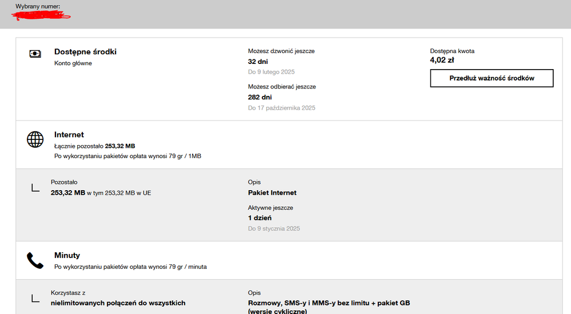
Task: Click the Konto główne label
Action: 73,63
